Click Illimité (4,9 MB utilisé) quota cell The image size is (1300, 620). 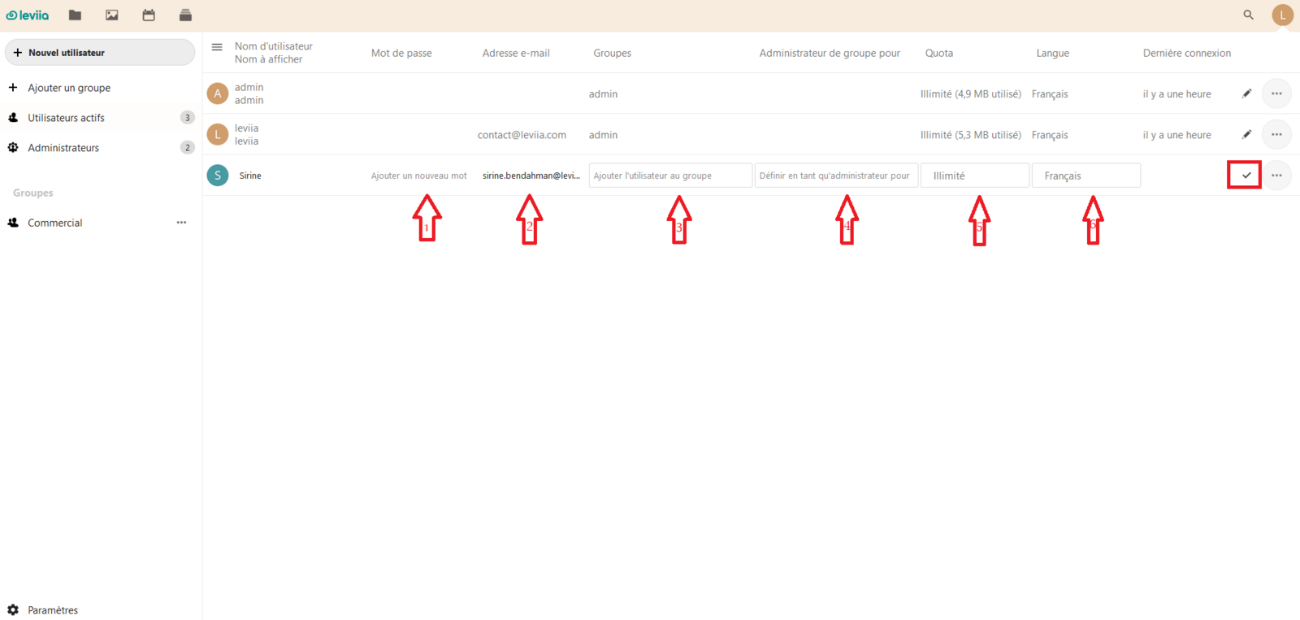tap(970, 94)
